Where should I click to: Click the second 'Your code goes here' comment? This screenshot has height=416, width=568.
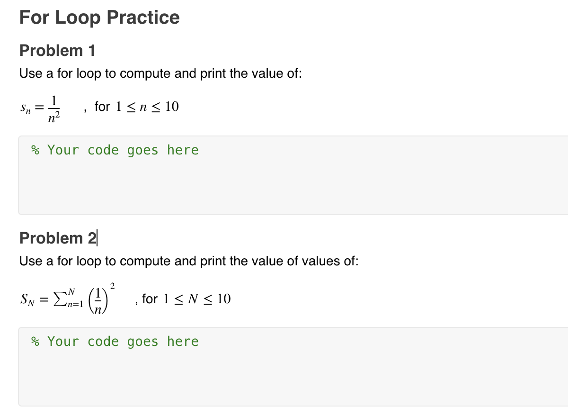(x=115, y=342)
